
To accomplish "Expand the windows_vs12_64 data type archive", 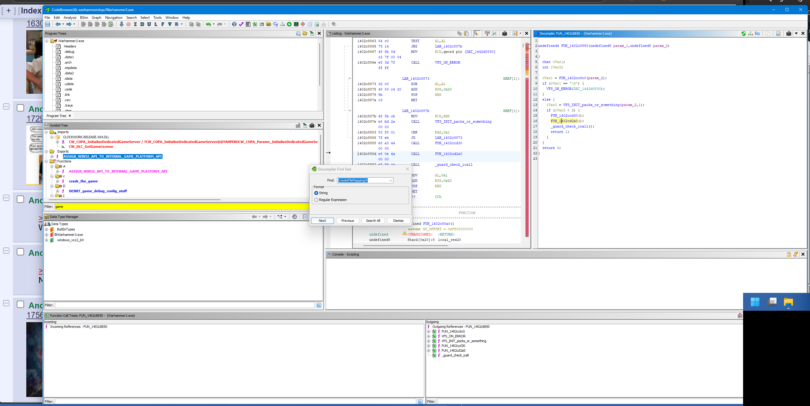I will (x=47, y=240).
